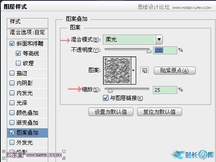Enable the 描边 checkbox
This screenshot has width=216, height=162.
[x=12, y=73]
